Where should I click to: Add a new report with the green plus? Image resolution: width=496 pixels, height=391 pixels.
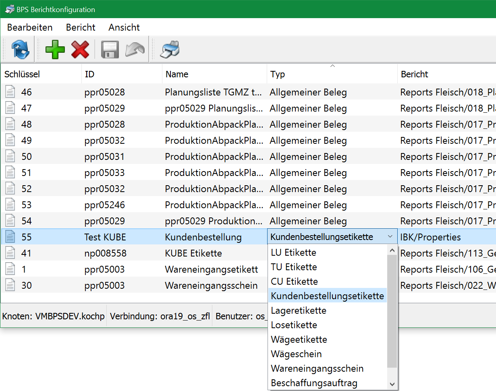[55, 50]
